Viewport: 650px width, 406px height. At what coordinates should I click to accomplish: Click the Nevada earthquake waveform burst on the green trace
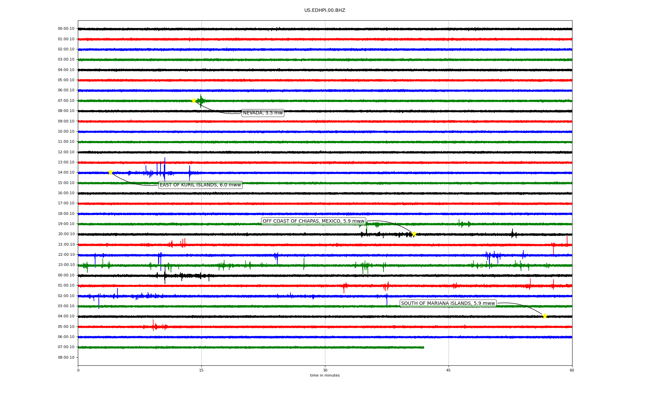[201, 101]
